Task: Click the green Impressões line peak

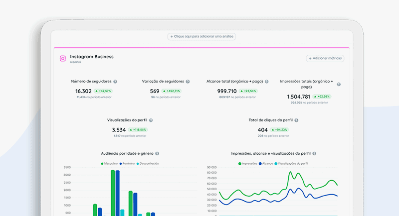Action: 291,173
